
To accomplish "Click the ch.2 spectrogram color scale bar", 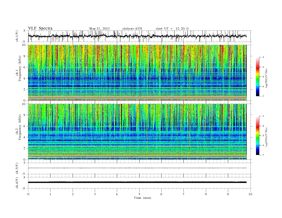I will (258, 135).
